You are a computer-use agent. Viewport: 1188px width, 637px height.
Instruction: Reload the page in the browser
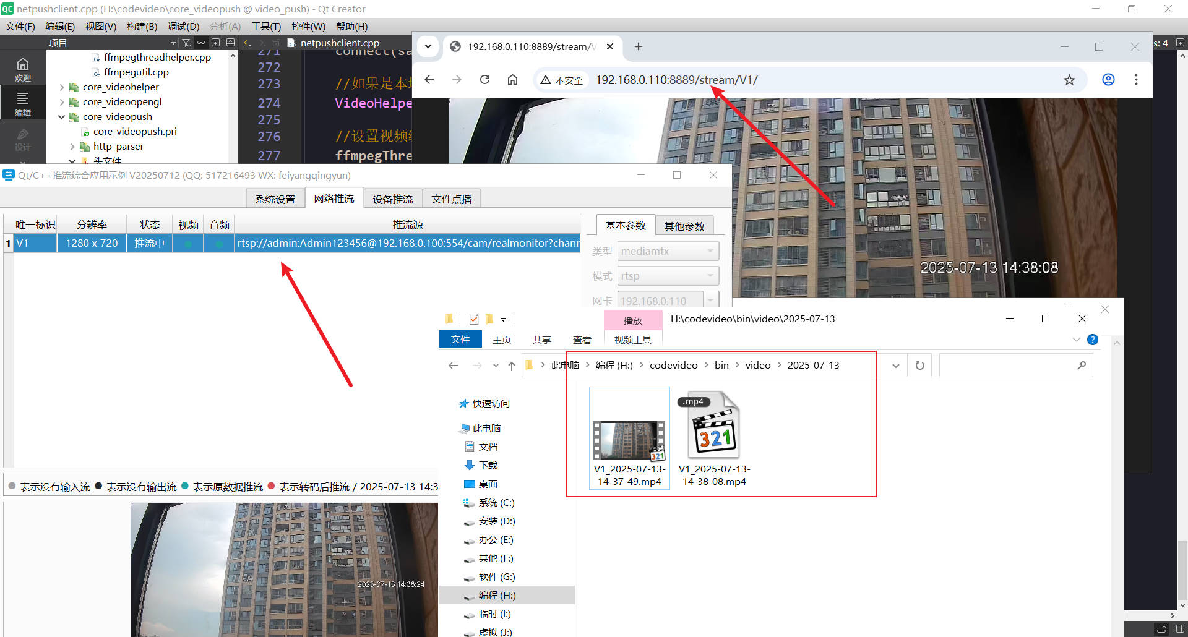click(485, 79)
